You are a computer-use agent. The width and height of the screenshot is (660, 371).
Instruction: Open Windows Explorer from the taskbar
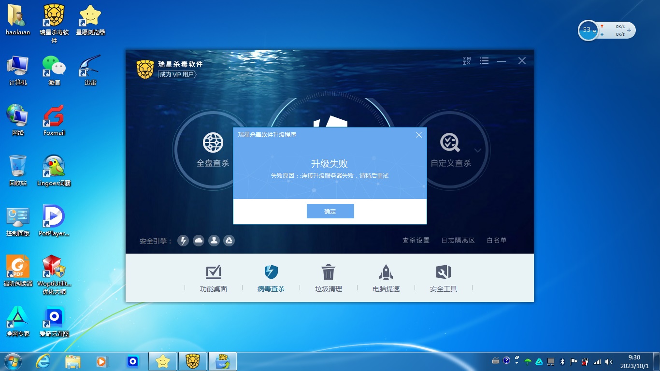coord(73,361)
